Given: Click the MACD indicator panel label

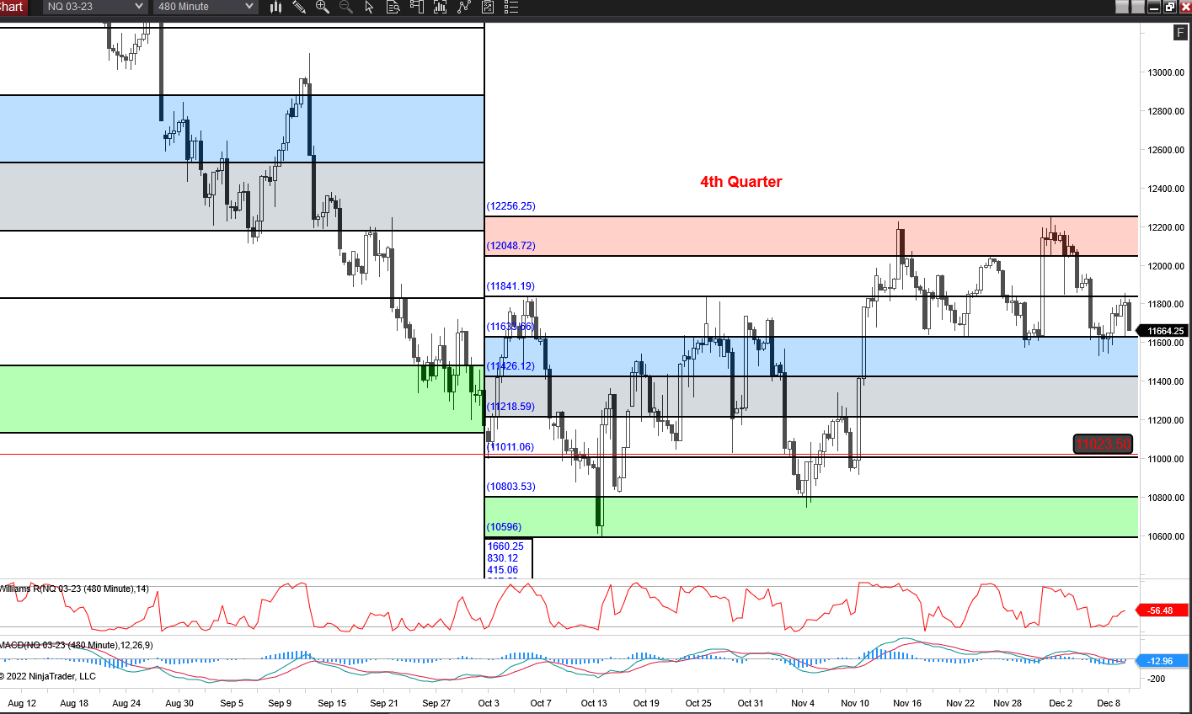Looking at the screenshot, I should 76,645.
